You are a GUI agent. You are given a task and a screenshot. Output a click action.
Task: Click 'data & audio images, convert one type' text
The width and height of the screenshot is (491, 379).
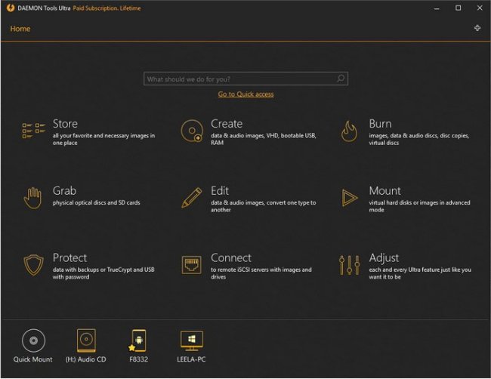point(264,206)
